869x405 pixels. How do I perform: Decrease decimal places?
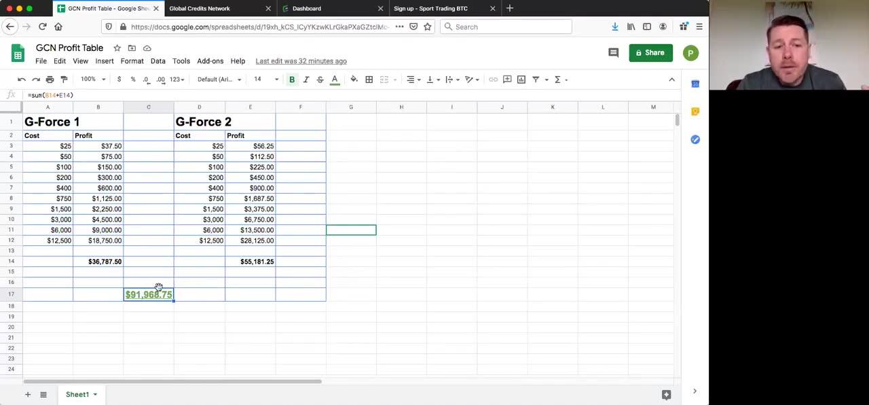[x=146, y=80]
